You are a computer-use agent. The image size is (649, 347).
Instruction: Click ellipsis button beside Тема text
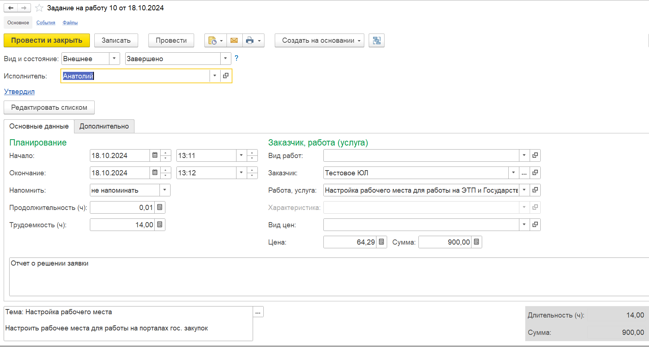coord(258,312)
